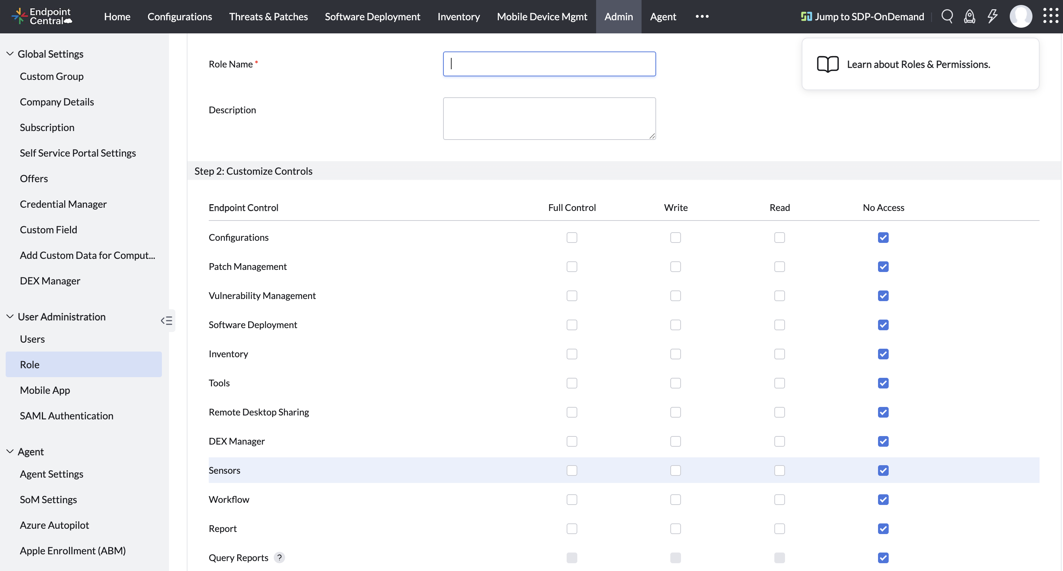Image resolution: width=1063 pixels, height=571 pixels.
Task: Collapse the User Administration section
Action: 9,316
